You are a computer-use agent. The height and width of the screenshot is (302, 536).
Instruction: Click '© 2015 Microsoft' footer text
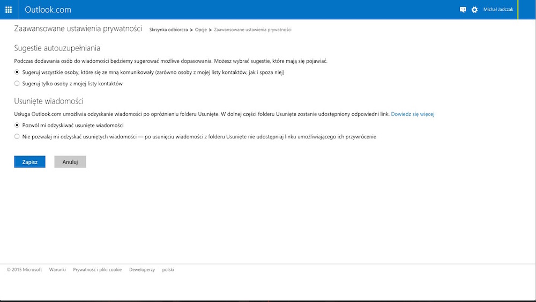24,269
